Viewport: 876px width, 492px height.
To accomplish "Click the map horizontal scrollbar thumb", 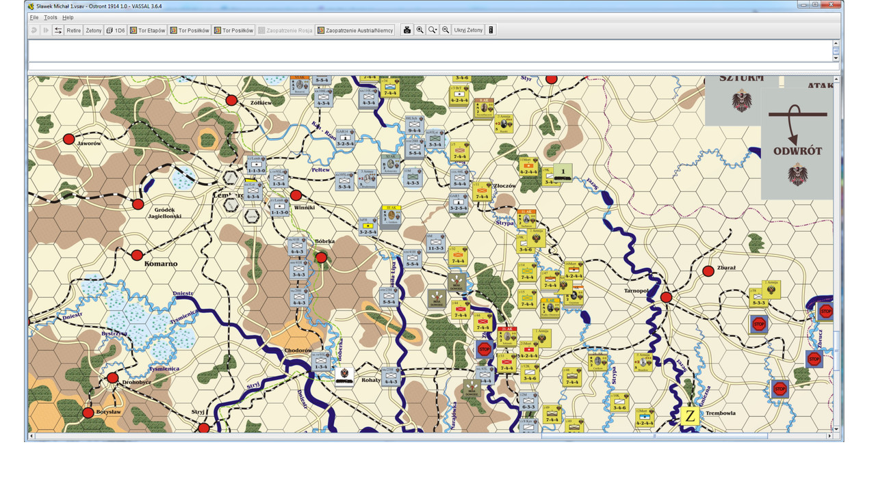I will pyautogui.click(x=654, y=436).
